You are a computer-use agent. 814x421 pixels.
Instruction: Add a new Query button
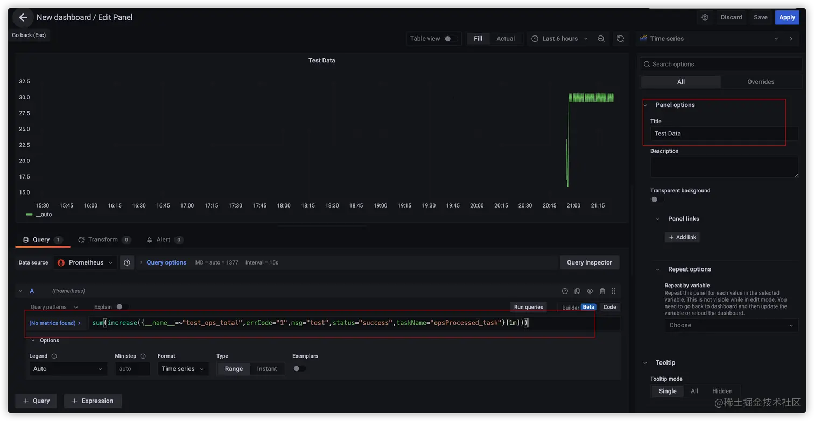point(36,401)
